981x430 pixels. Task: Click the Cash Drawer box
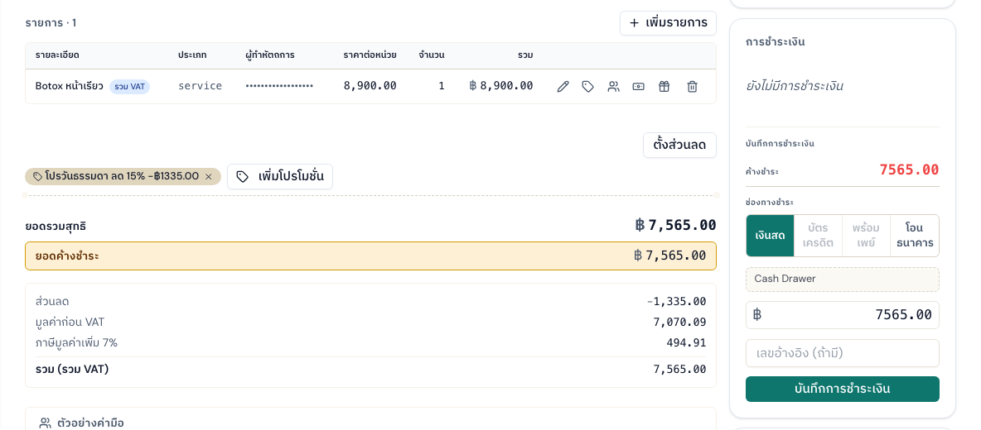click(x=842, y=279)
